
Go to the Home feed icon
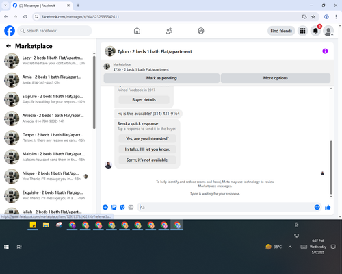(x=137, y=31)
